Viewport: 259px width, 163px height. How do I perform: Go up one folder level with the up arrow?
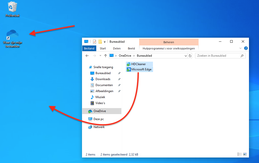[x=106, y=56]
